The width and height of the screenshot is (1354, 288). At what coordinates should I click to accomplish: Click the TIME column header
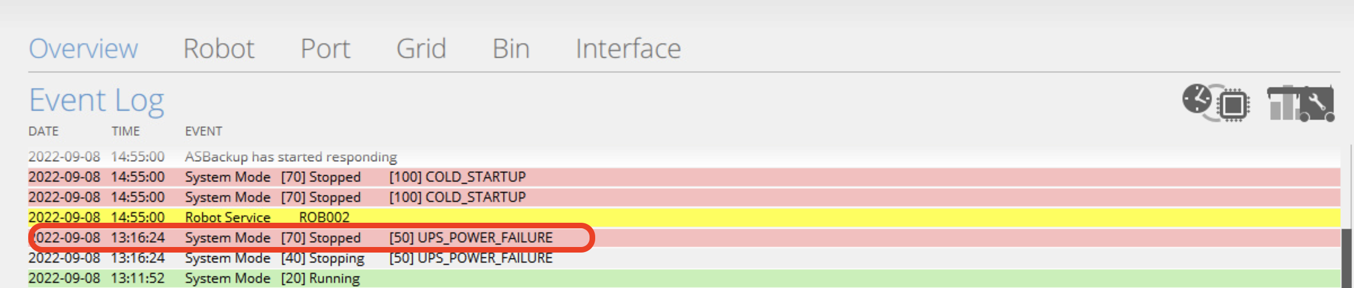(x=125, y=131)
